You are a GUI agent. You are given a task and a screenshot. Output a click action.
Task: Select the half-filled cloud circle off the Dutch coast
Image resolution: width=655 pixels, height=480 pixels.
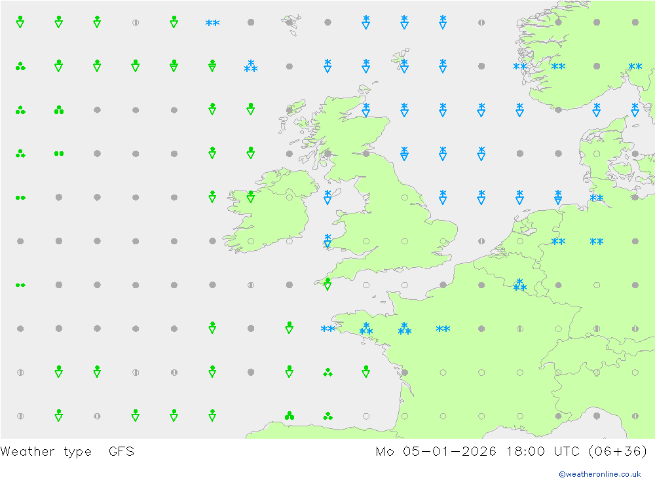pyautogui.click(x=481, y=241)
